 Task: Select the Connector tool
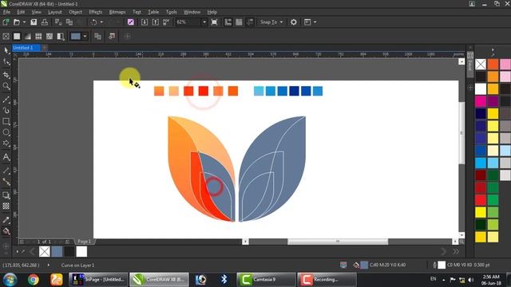(x=6, y=182)
